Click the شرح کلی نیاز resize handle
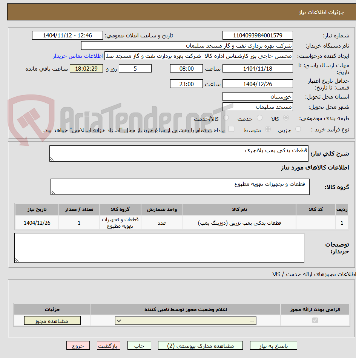 pos(52,159)
